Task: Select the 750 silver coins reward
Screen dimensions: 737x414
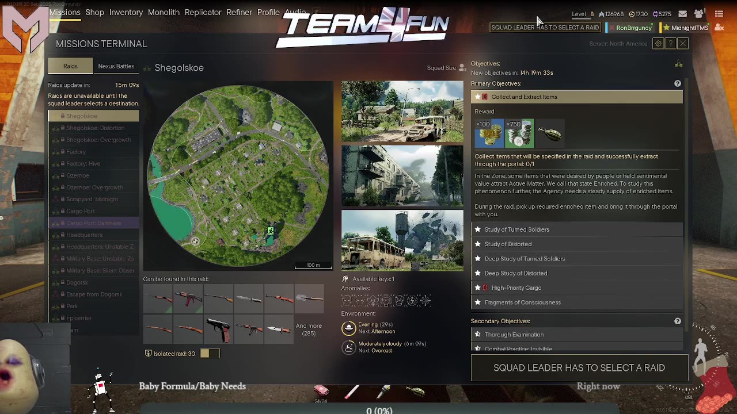Action: 519,133
